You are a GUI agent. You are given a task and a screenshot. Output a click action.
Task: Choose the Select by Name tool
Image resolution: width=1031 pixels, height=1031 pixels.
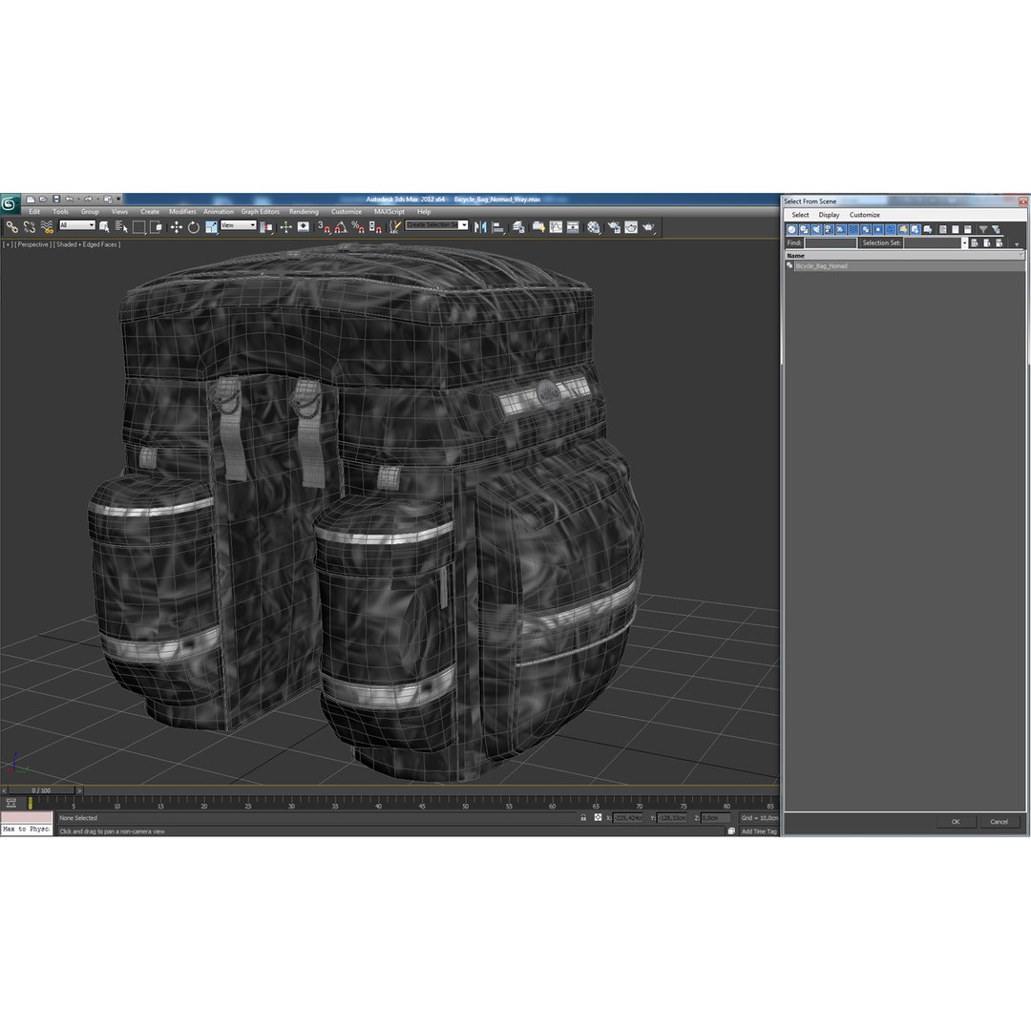tap(121, 227)
